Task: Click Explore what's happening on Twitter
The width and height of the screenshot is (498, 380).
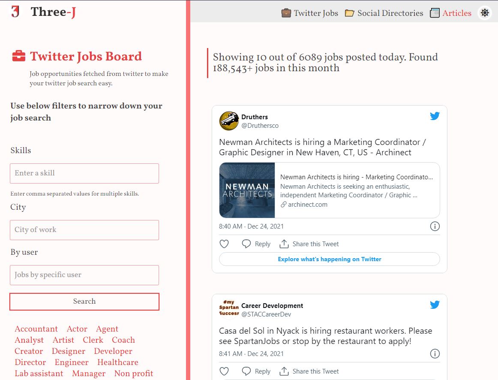Action: click(329, 259)
